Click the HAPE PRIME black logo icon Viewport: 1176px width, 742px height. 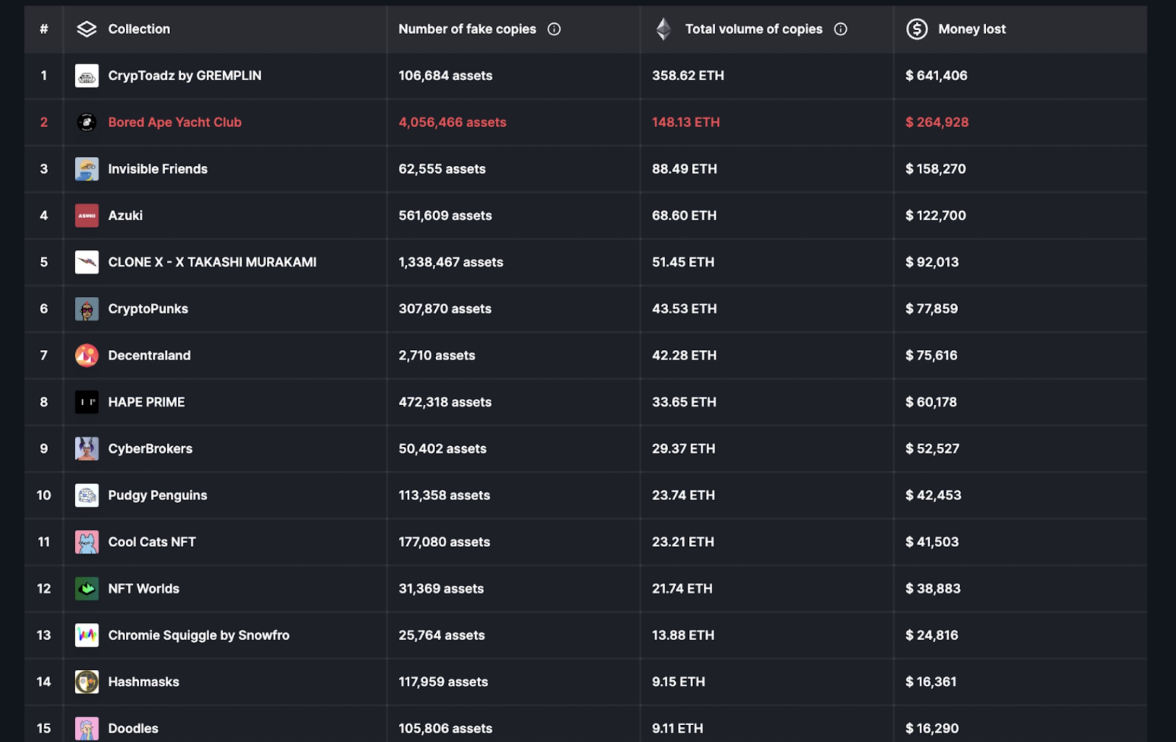(87, 402)
